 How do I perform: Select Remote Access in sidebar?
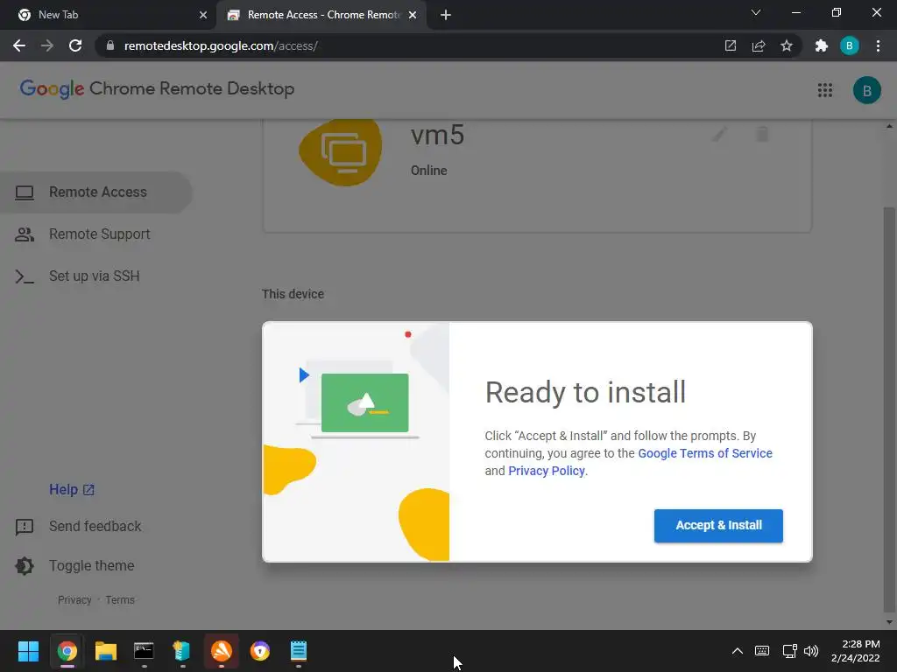tap(96, 192)
